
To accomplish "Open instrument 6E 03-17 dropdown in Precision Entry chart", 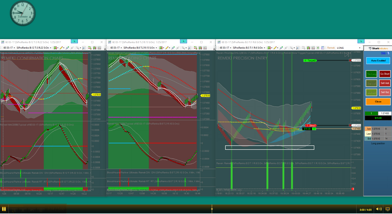I will [225, 48].
